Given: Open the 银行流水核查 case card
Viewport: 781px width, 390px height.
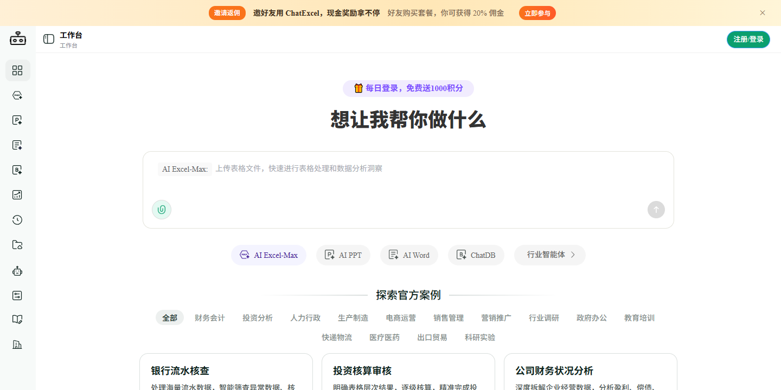Looking at the screenshot, I should [226, 372].
